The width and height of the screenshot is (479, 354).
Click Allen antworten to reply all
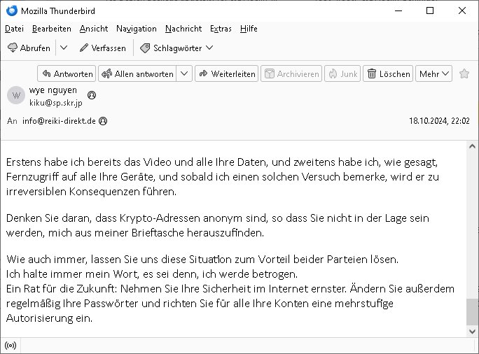pyautogui.click(x=137, y=73)
